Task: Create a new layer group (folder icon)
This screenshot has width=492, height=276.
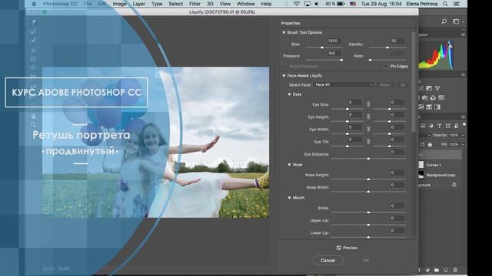Action: (x=437, y=270)
